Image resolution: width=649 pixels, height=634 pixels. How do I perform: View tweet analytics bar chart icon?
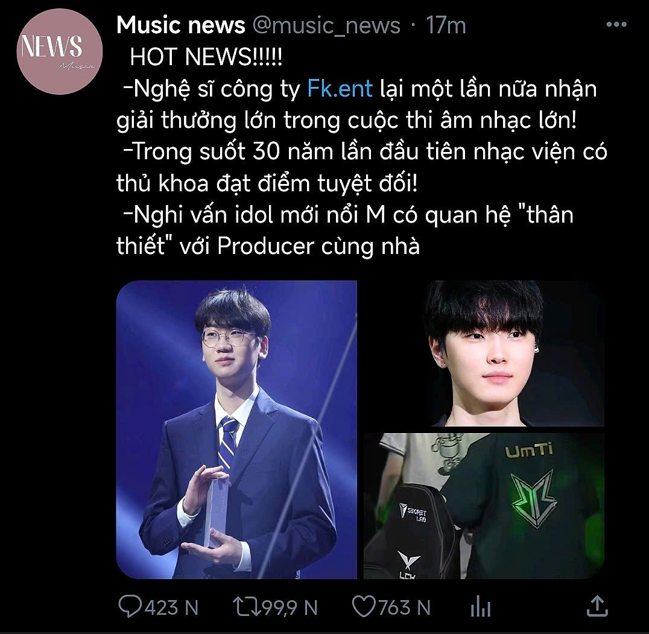click(481, 607)
